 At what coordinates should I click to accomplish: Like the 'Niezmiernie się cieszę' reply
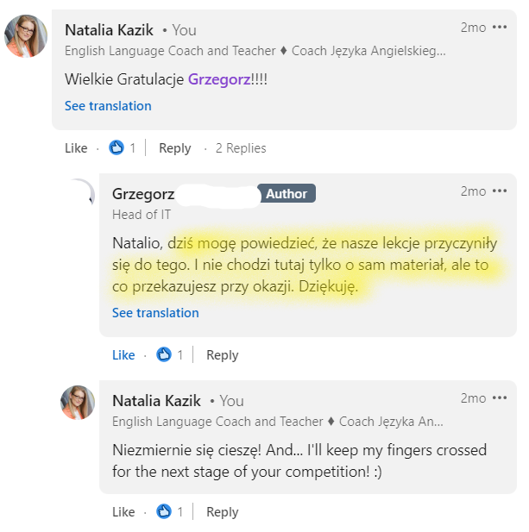[x=123, y=512]
